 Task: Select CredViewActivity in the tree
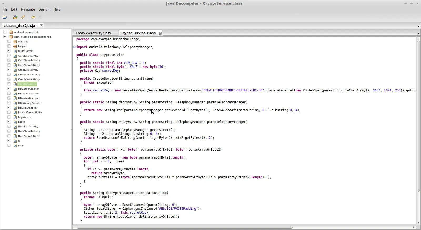pyautogui.click(x=29, y=79)
